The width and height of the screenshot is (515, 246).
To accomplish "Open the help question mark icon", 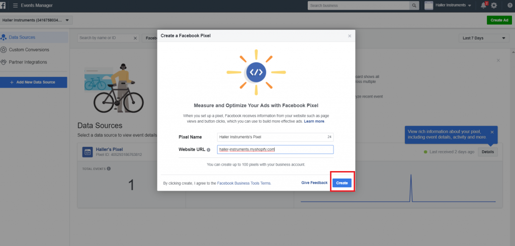I will click(509, 6).
